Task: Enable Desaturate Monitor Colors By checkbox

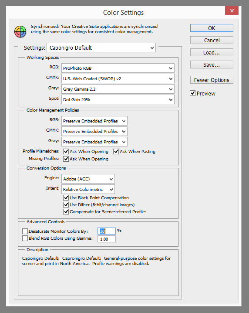Action: tap(25, 231)
